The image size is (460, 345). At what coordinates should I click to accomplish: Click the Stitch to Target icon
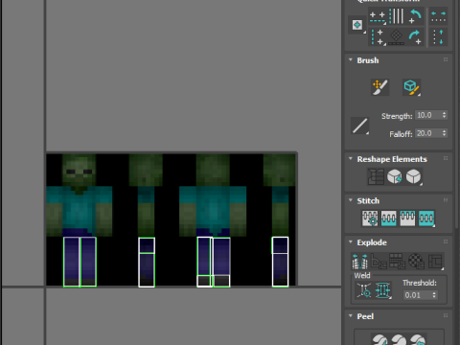pyautogui.click(x=370, y=218)
